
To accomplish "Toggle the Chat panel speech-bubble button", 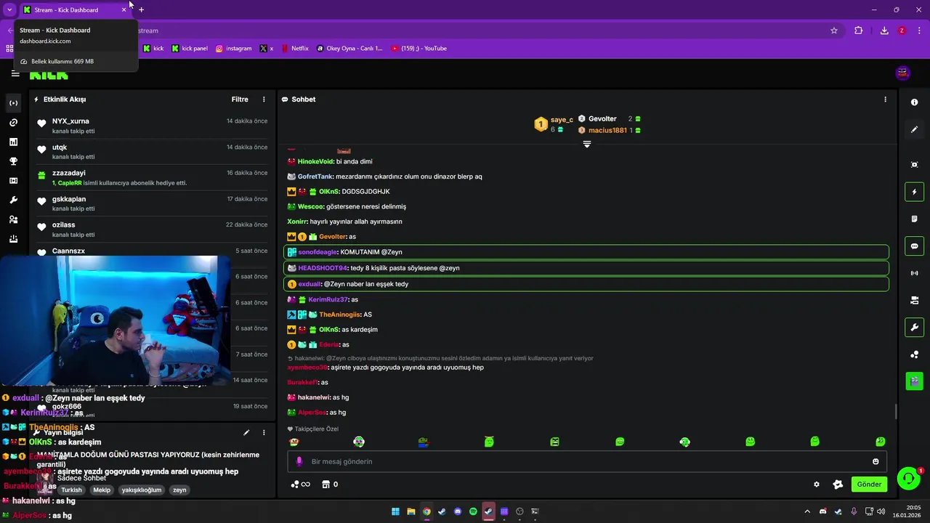I will 914,246.
